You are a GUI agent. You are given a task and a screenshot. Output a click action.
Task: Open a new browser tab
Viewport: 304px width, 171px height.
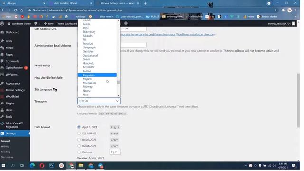(x=145, y=3)
